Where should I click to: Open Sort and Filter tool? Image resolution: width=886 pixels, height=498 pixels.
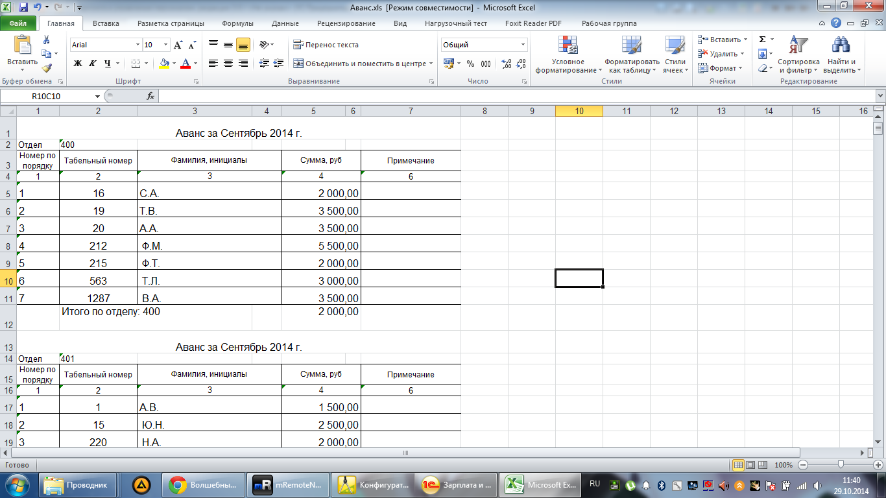(x=798, y=55)
